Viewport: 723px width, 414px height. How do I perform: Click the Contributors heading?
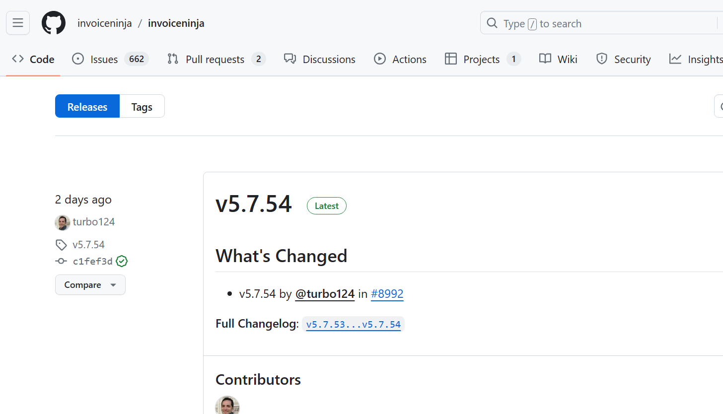tap(258, 380)
